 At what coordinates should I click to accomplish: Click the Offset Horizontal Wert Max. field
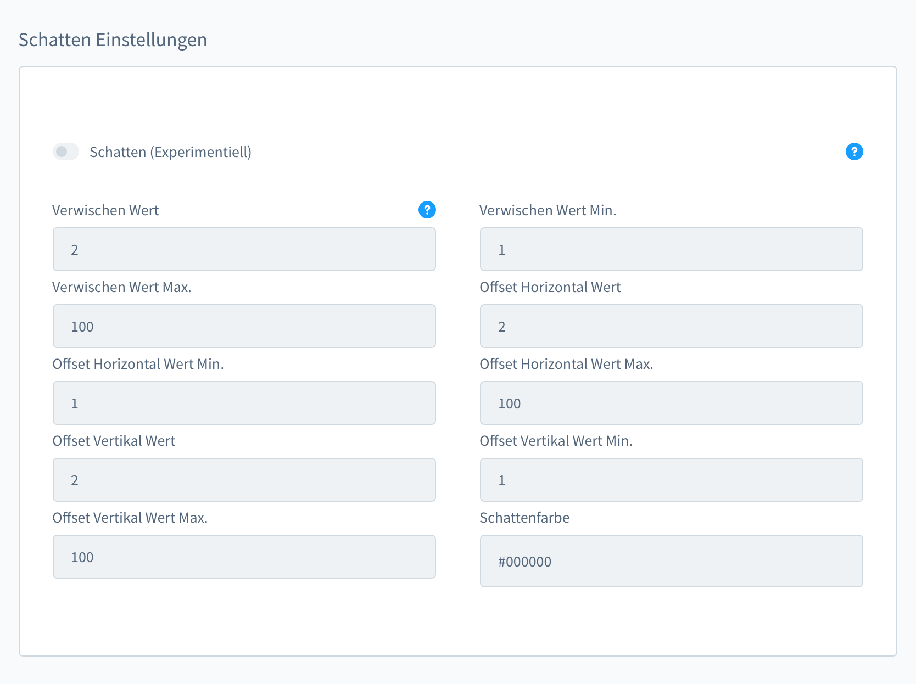click(x=672, y=403)
